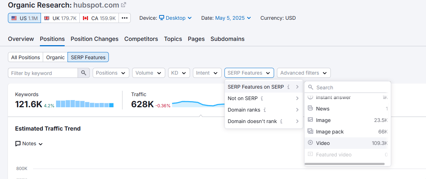
Task: Open the Competitors tab
Action: [141, 39]
